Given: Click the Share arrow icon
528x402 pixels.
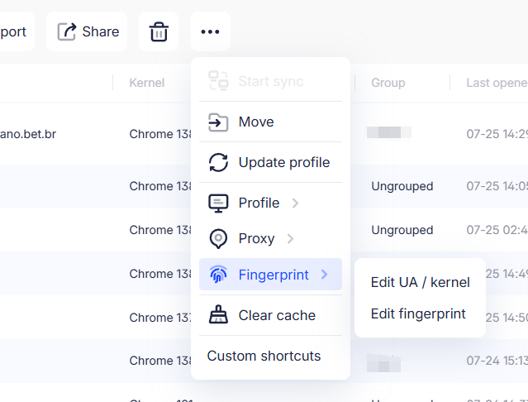Looking at the screenshot, I should (67, 31).
